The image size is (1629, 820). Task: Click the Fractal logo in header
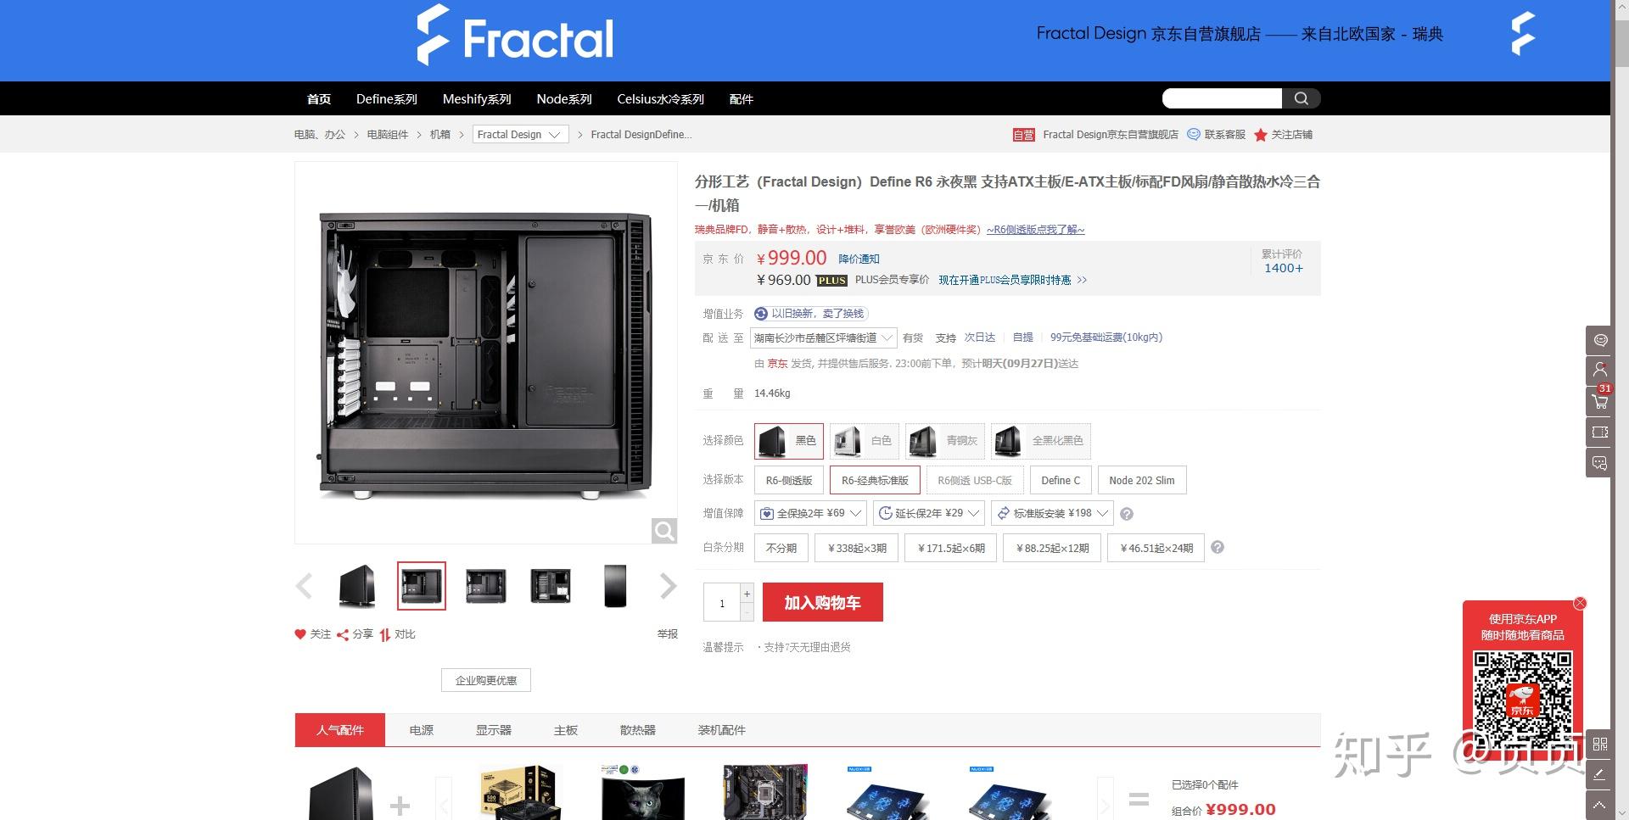pyautogui.click(x=515, y=36)
